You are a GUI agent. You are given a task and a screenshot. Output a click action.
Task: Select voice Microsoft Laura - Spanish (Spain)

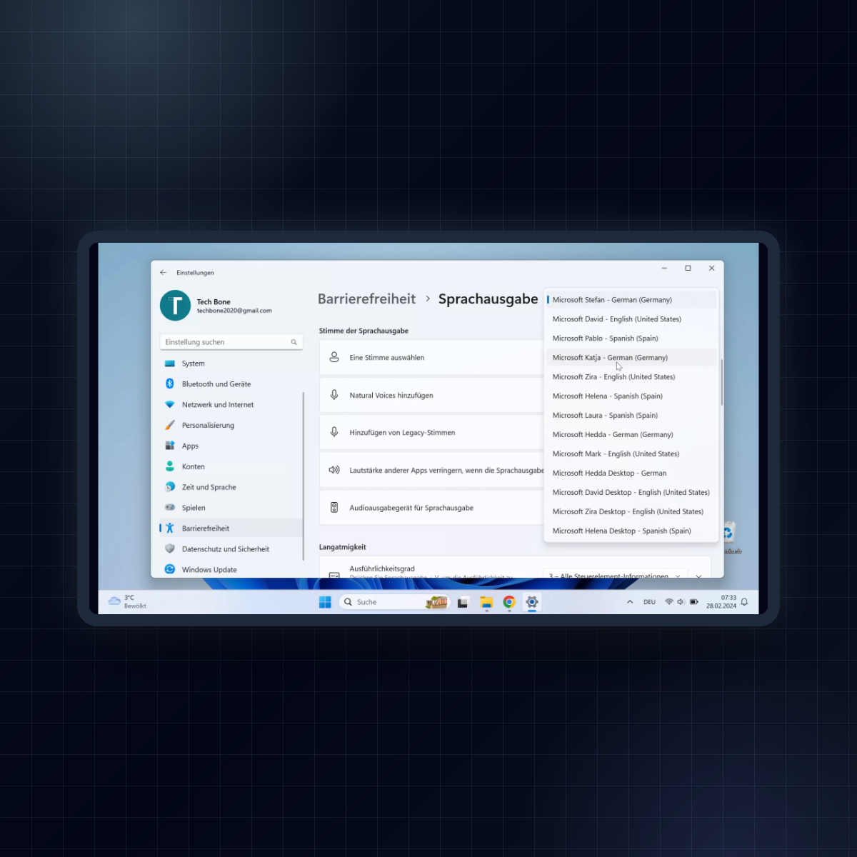pos(631,416)
